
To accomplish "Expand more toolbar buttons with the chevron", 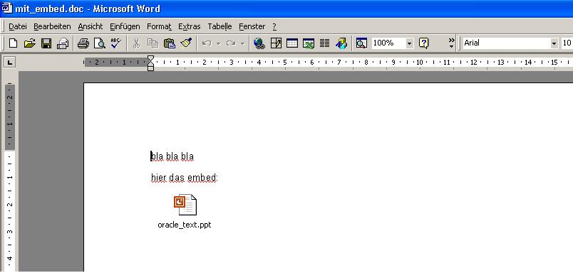I will pos(452,43).
